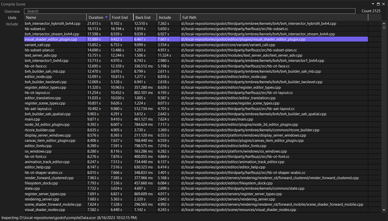
Task: Select the render_forward_clustered.cpp row
Action: coord(196,178)
